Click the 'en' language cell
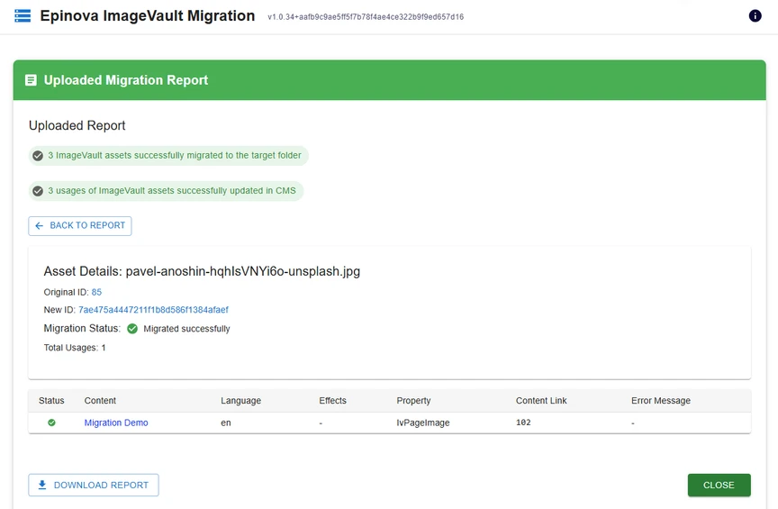778x509 pixels. coord(226,423)
